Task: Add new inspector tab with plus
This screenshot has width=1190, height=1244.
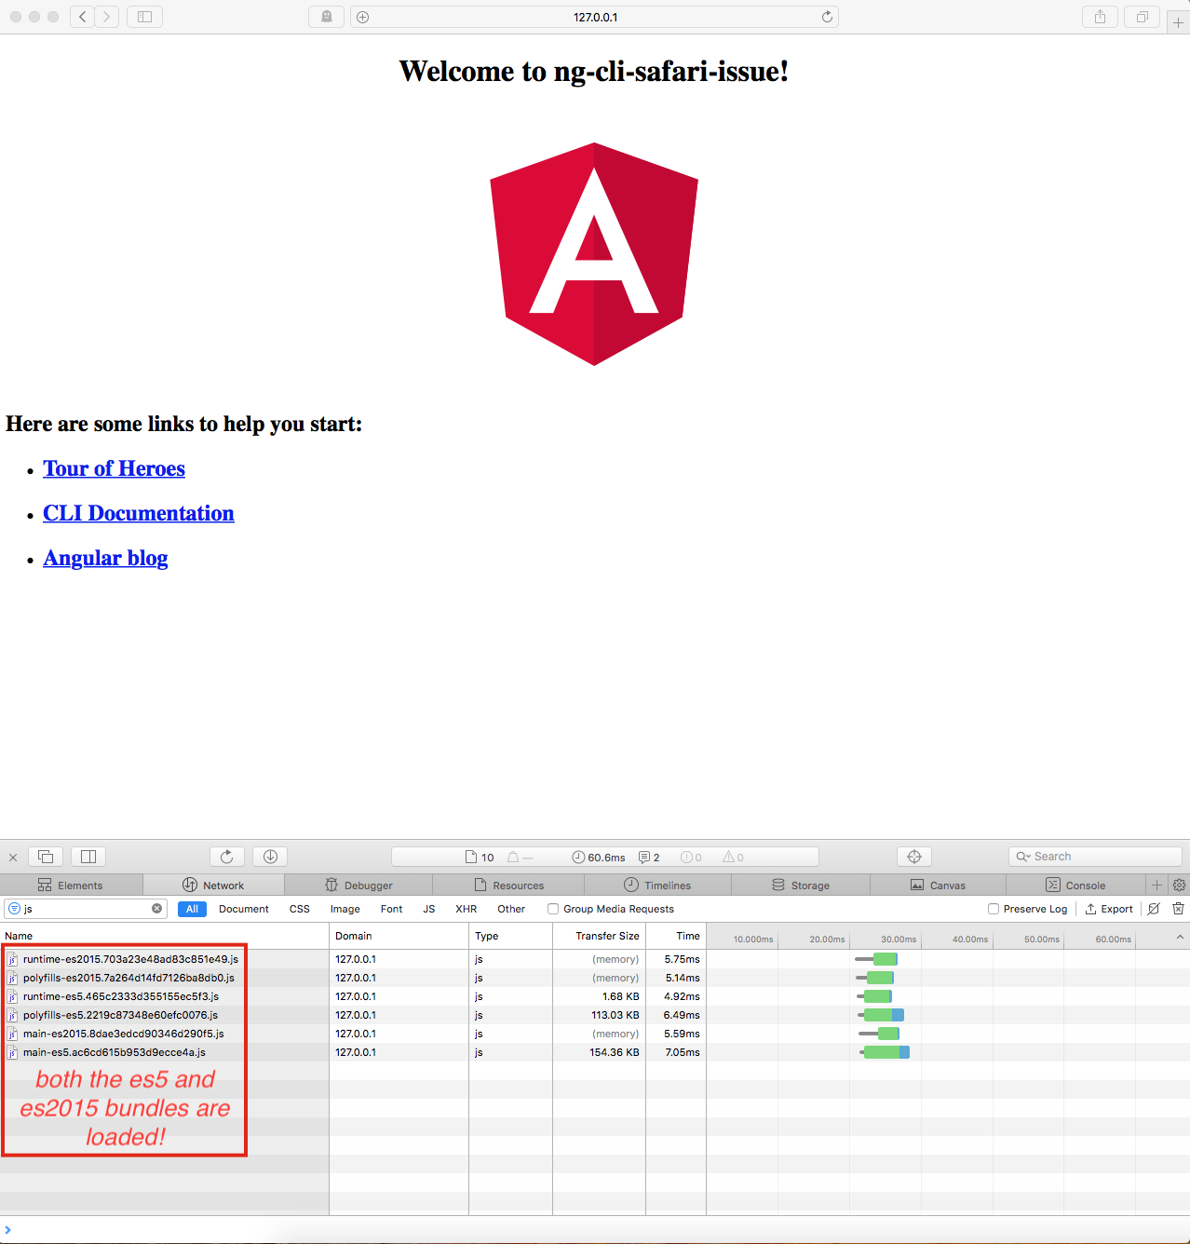Action: [x=1156, y=885]
